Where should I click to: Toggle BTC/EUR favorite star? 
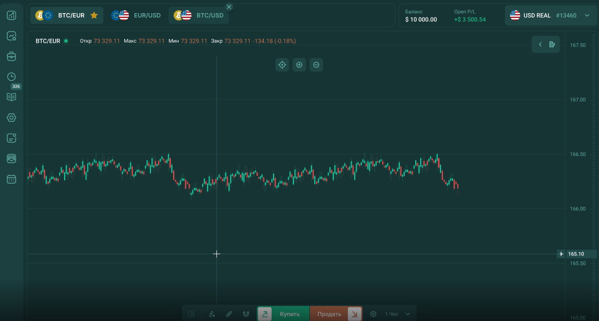94,16
